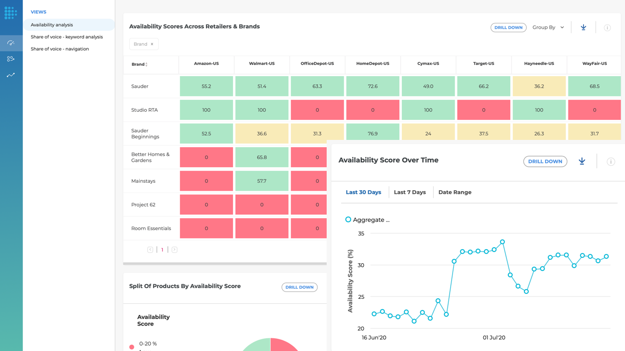Viewport: 625px width, 351px height.
Task: Open the sidebar share-nodes icon
Action: point(11,59)
